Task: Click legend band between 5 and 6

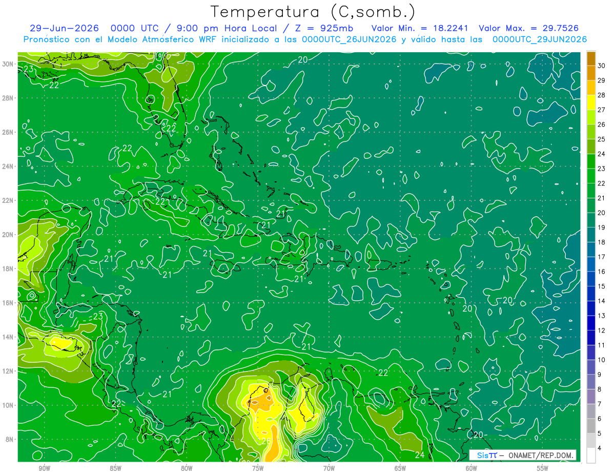Action: click(x=591, y=426)
